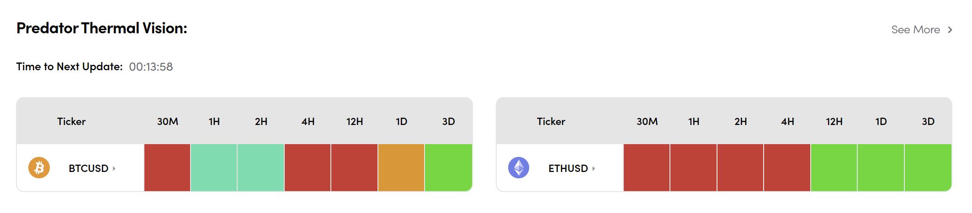Click ETHUSD green 12H cell
Image resolution: width=972 pixels, height=213 pixels.
coord(834,167)
